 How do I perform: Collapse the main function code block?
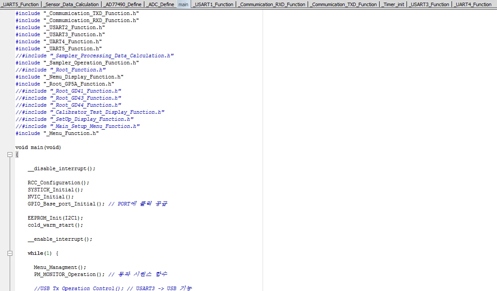10,154
